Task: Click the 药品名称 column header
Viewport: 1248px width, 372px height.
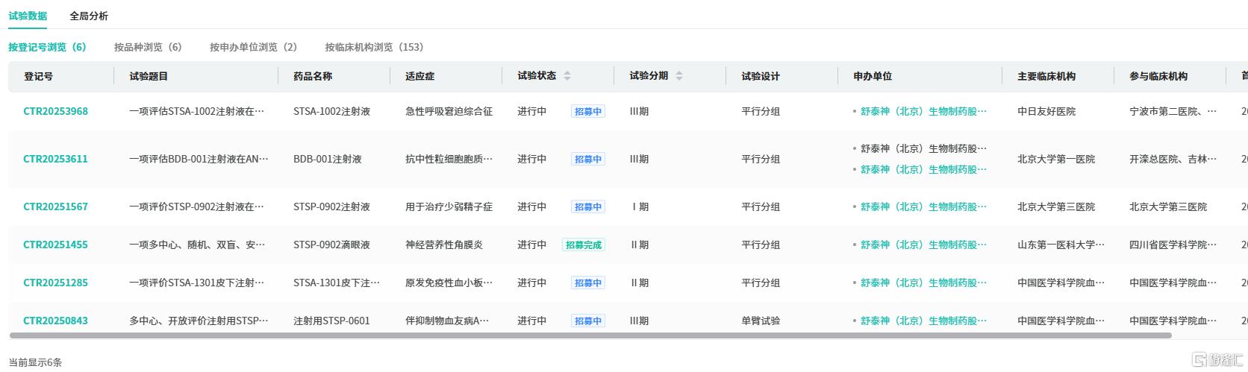Action: point(313,76)
